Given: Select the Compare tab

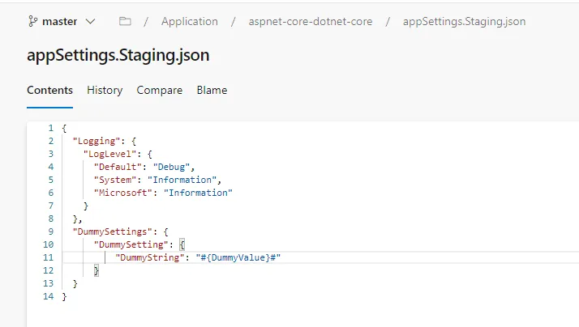Looking at the screenshot, I should point(159,90).
